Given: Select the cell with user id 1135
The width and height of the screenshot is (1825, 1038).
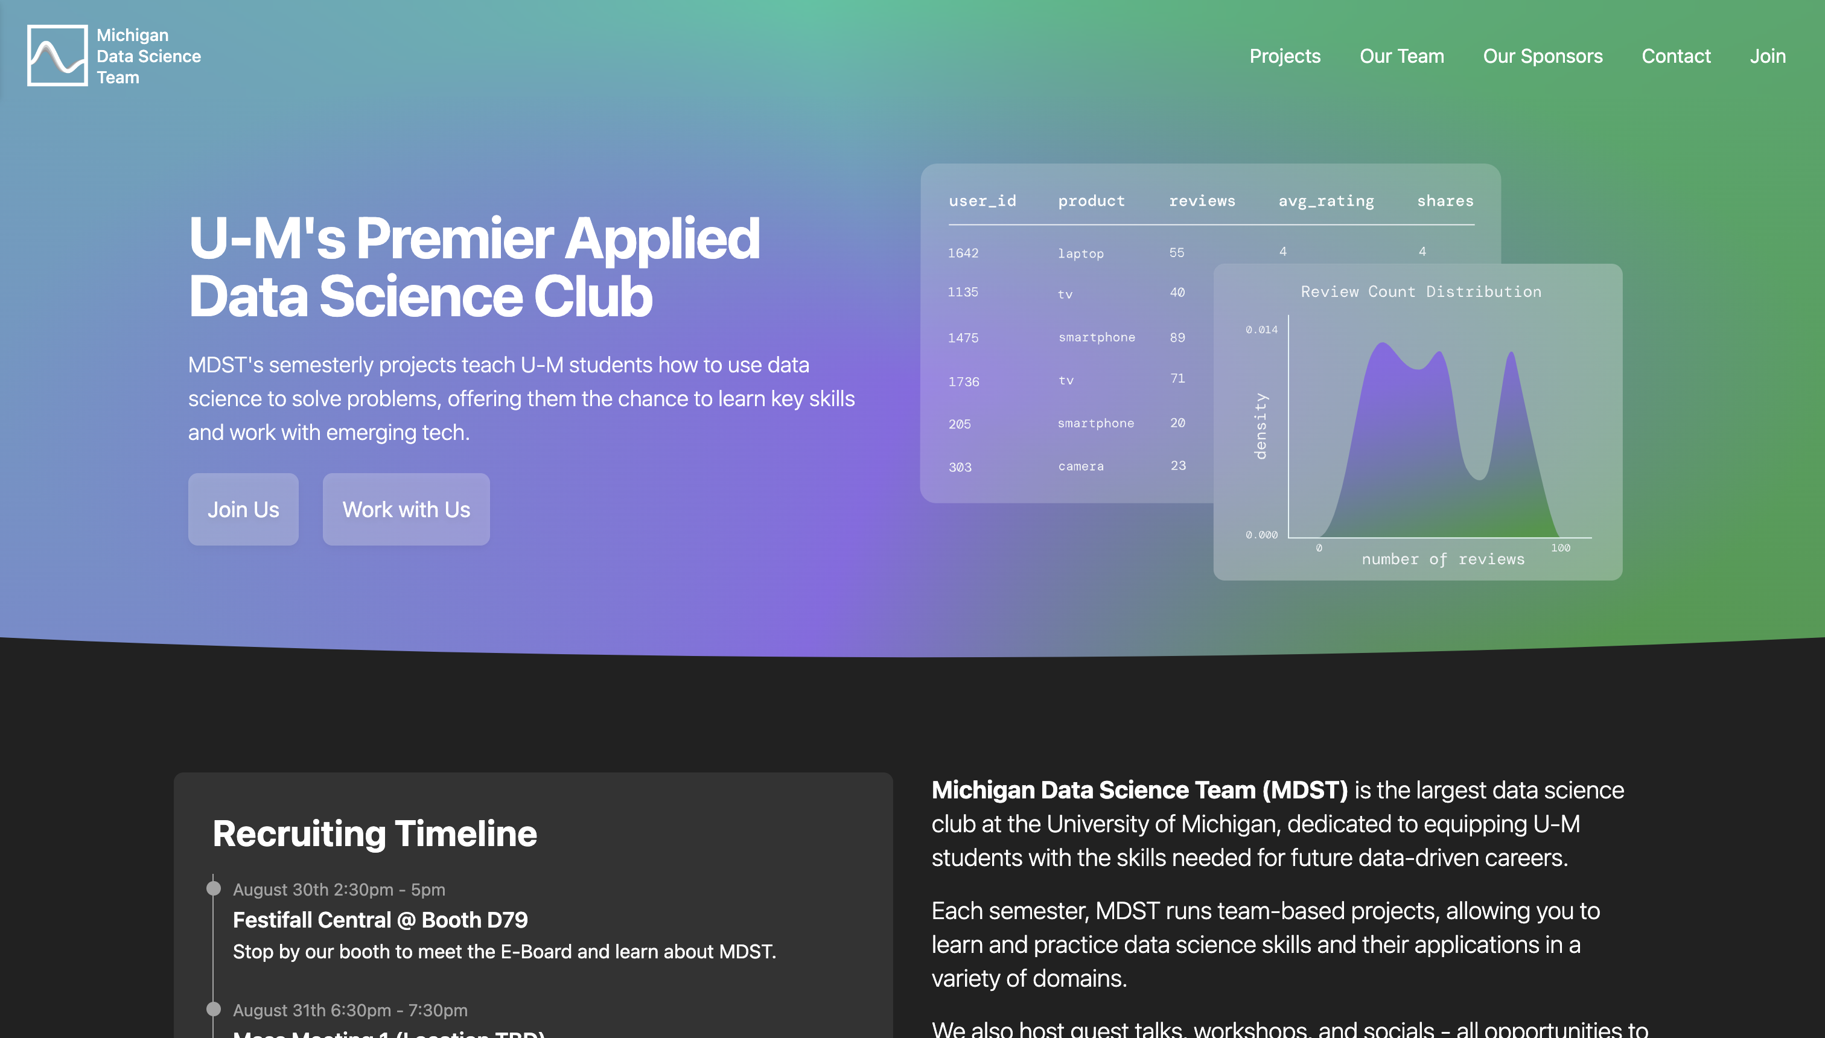Looking at the screenshot, I should pyautogui.click(x=963, y=292).
